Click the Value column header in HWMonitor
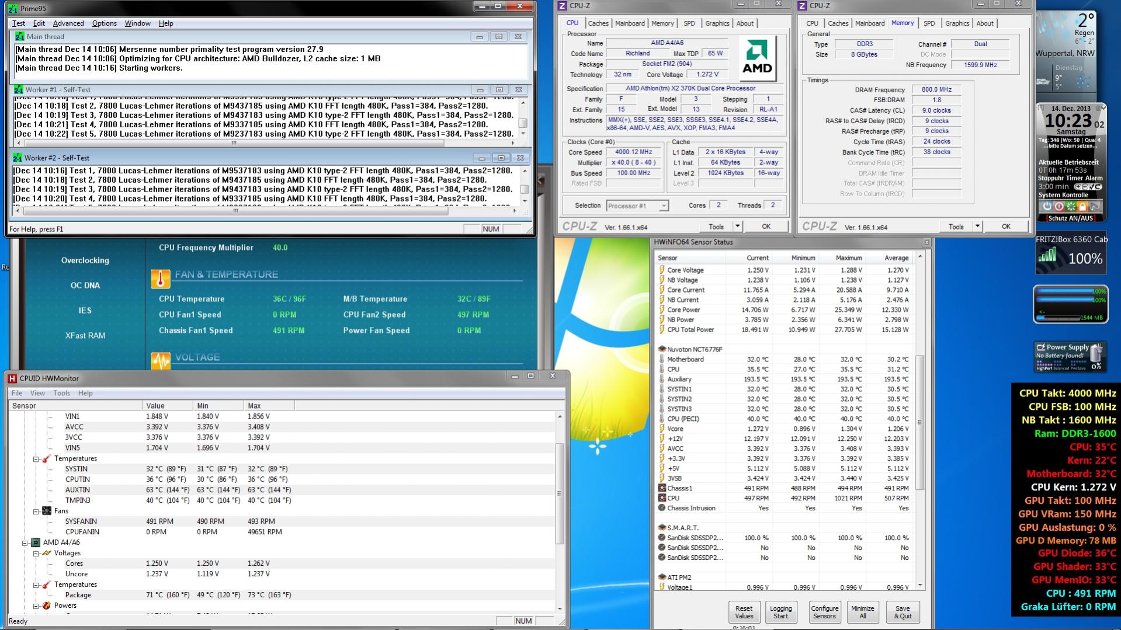 click(x=168, y=406)
